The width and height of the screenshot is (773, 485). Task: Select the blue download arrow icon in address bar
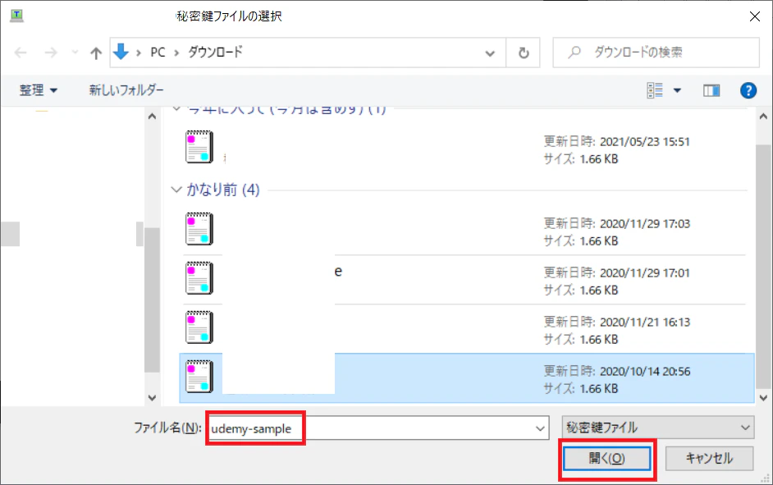[x=121, y=52]
